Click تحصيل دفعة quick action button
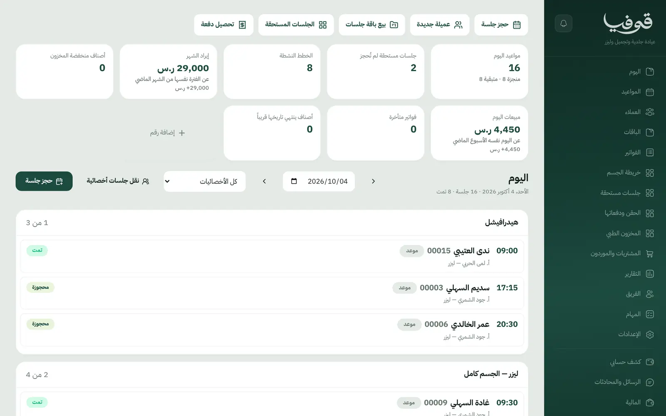Screen dimensions: 666x416 tap(224, 25)
